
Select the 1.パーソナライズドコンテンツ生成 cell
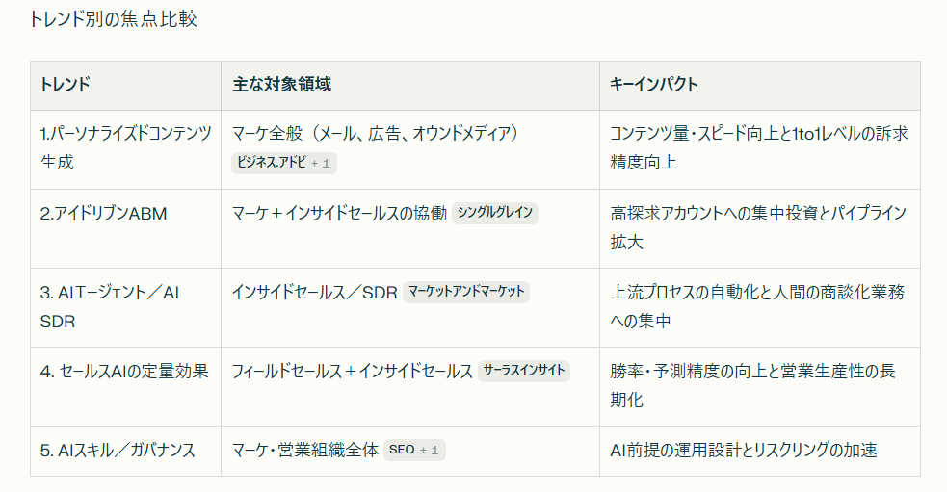(125, 149)
